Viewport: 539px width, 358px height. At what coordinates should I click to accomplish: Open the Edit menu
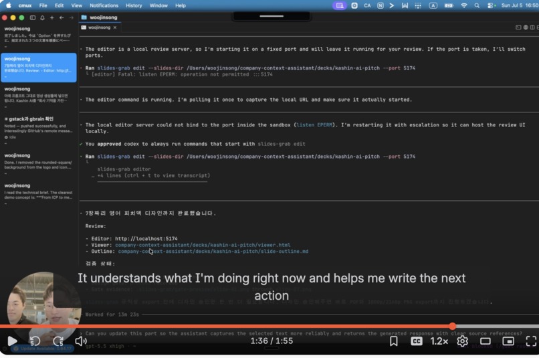click(59, 5)
